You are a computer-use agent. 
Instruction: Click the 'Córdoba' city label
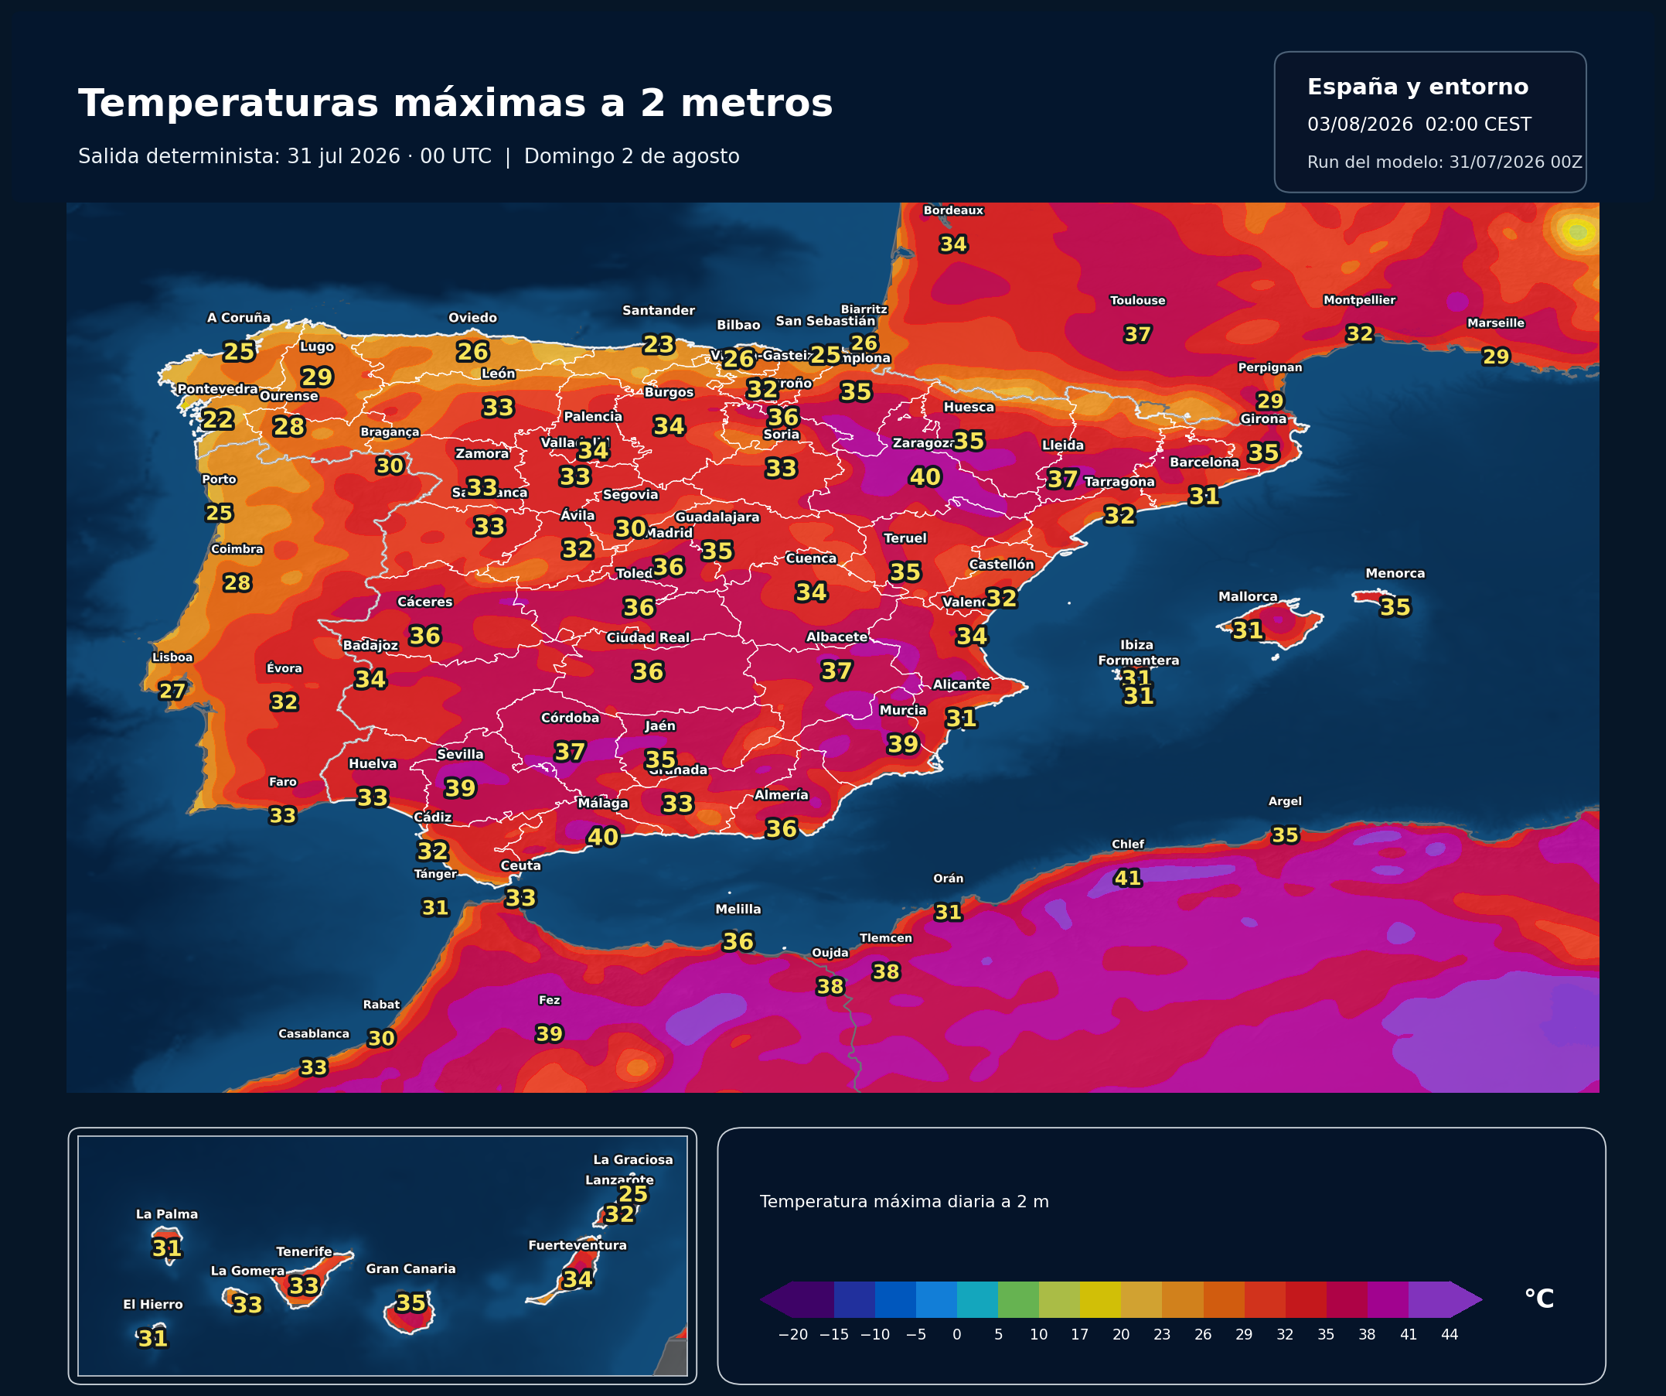point(571,718)
